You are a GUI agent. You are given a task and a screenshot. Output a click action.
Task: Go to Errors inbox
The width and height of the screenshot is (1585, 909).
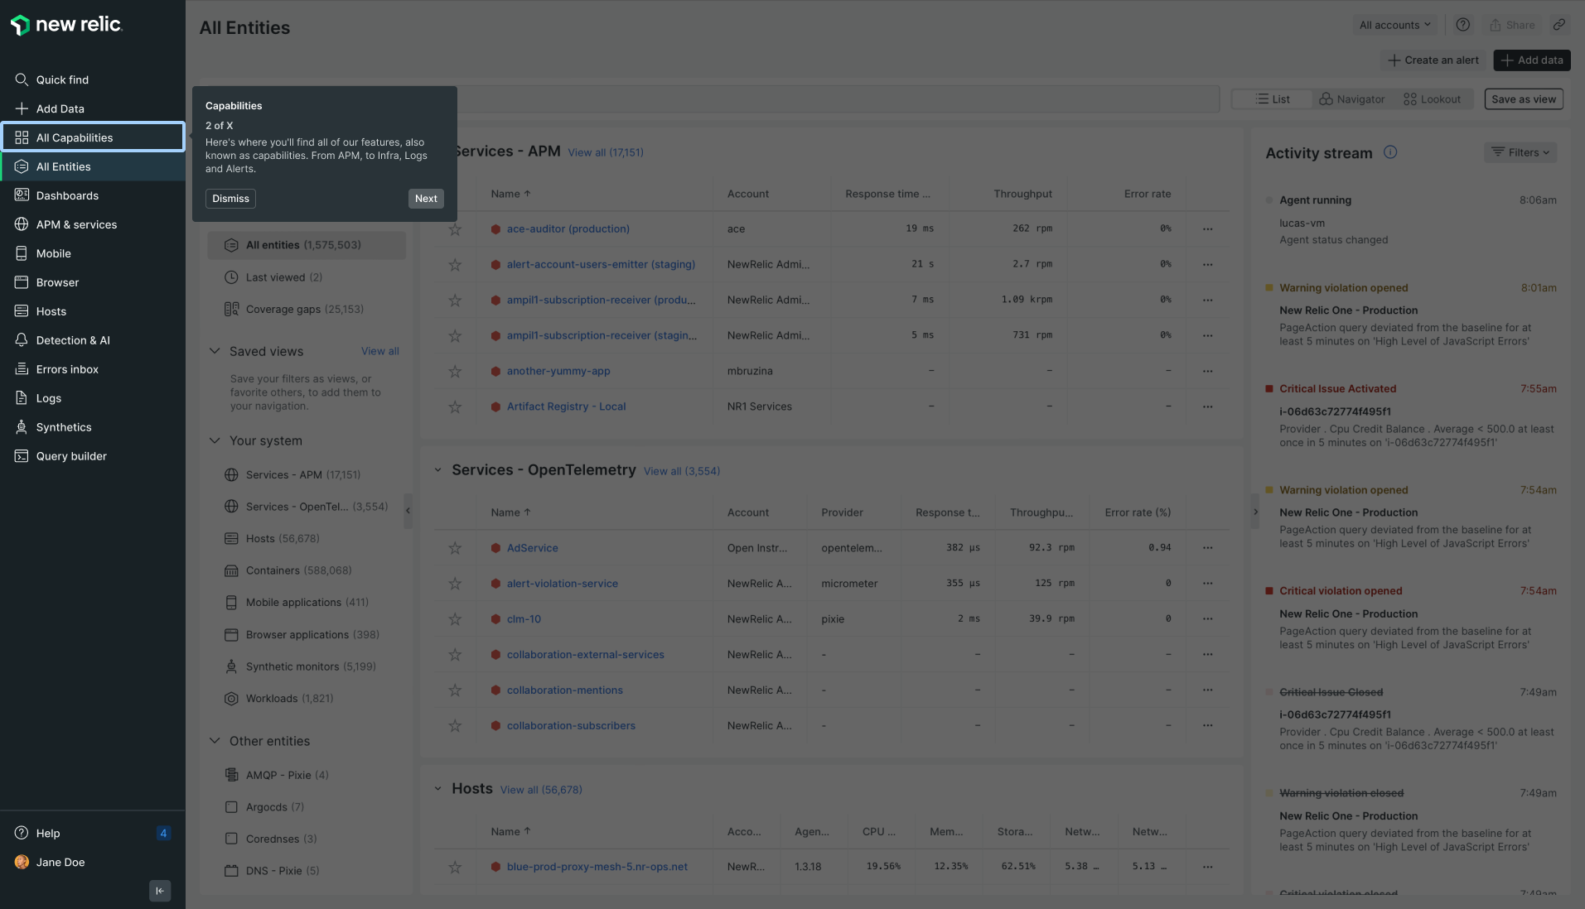coord(93,369)
